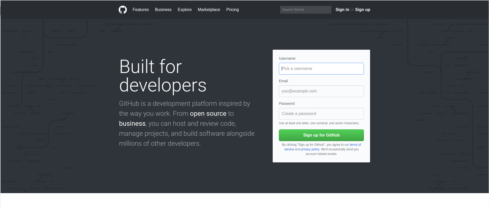Click the green Sign up for GitHub button

pos(321,135)
